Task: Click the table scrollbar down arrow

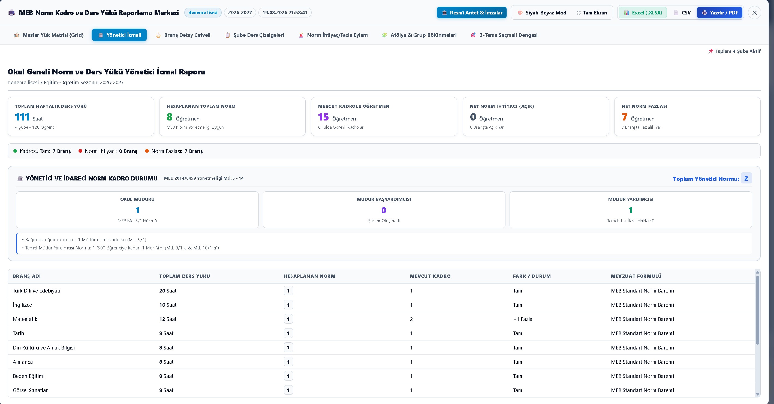Action: coord(757,394)
